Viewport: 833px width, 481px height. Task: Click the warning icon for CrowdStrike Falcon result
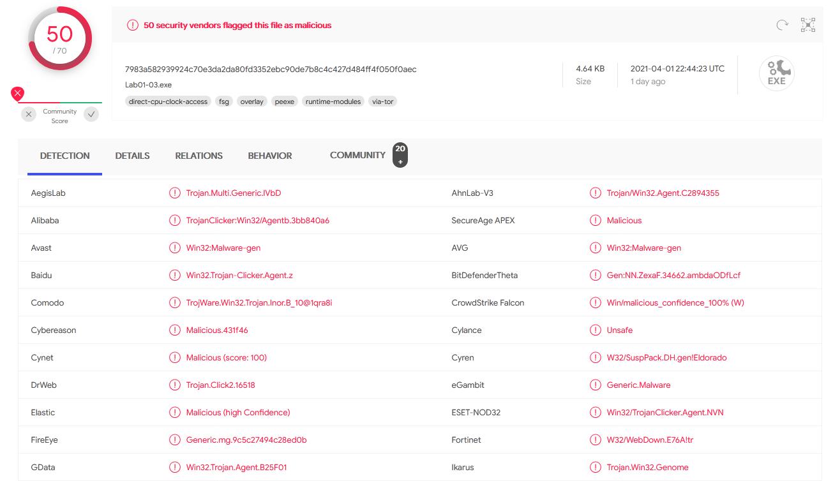click(595, 302)
